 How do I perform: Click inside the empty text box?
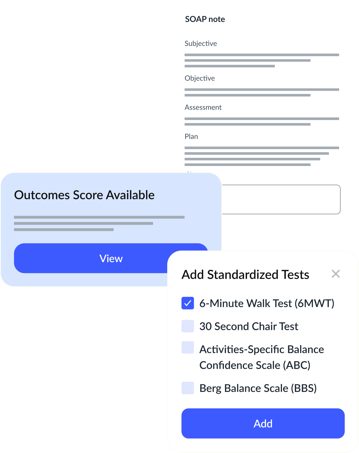tap(281, 200)
